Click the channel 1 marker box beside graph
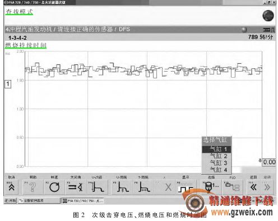The width and height of the screenshot is (278, 221). point(8,84)
